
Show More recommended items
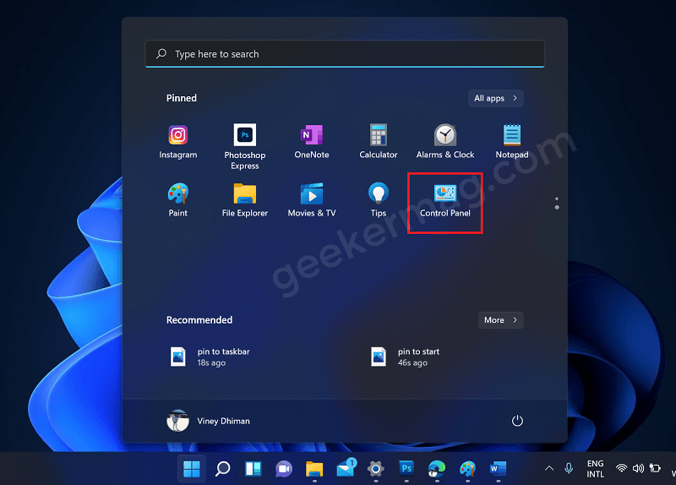pyautogui.click(x=500, y=320)
